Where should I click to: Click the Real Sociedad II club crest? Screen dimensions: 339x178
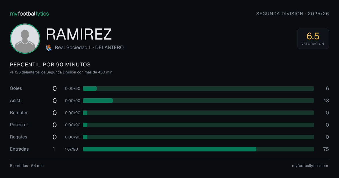49,48
